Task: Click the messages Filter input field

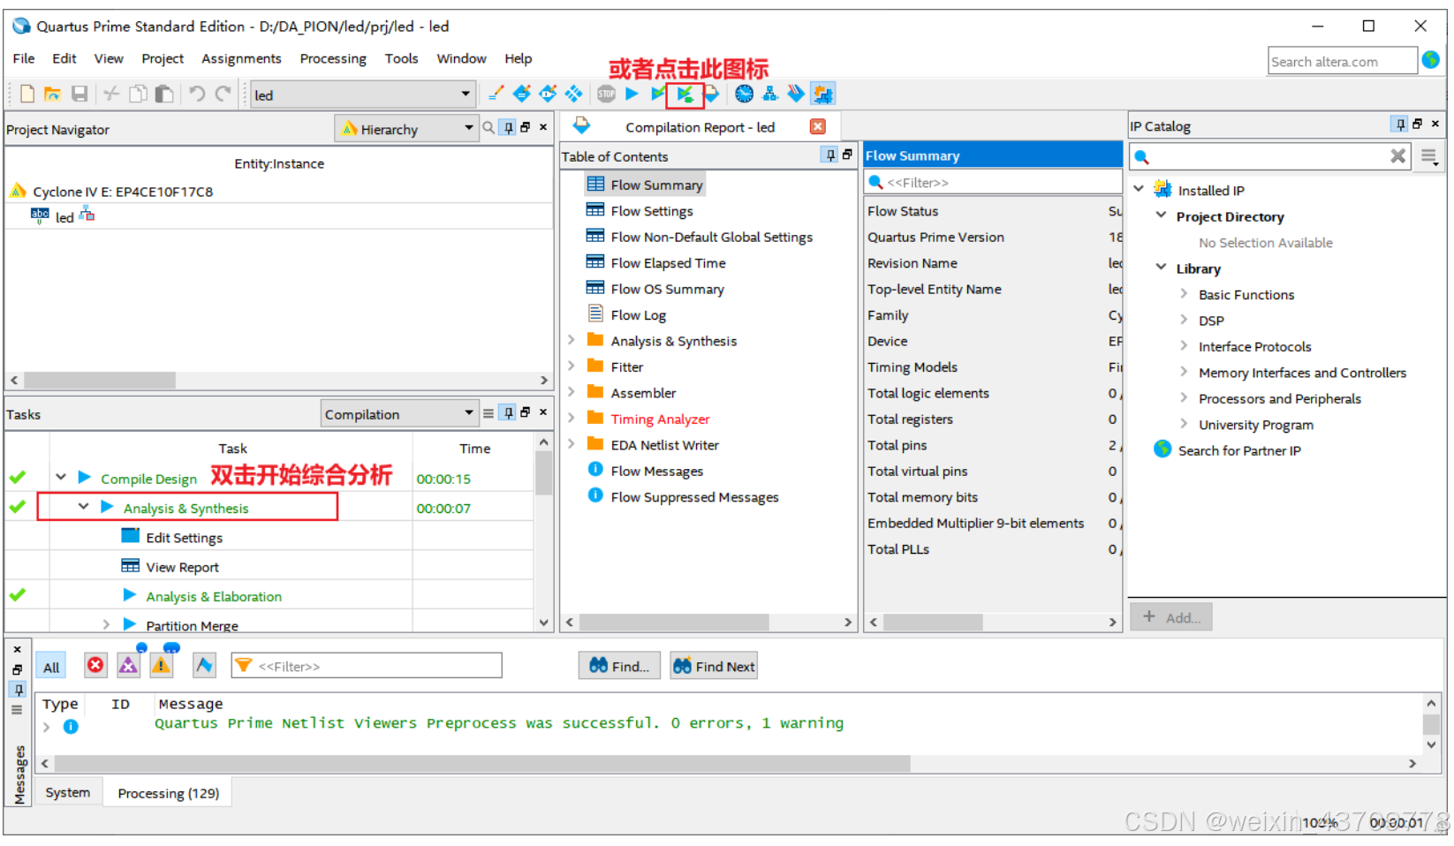Action: (x=366, y=666)
